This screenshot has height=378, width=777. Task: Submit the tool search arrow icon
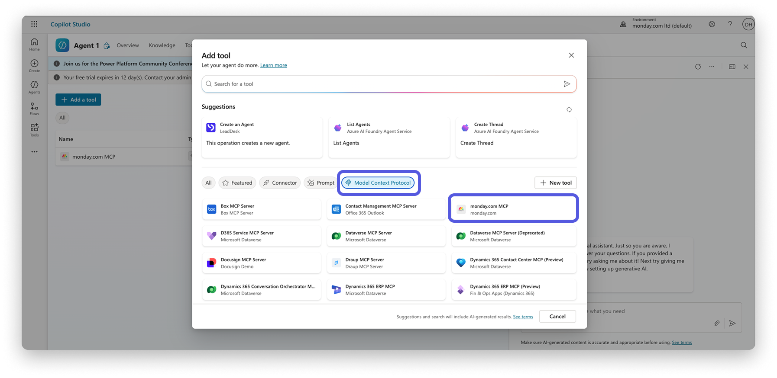coord(567,84)
